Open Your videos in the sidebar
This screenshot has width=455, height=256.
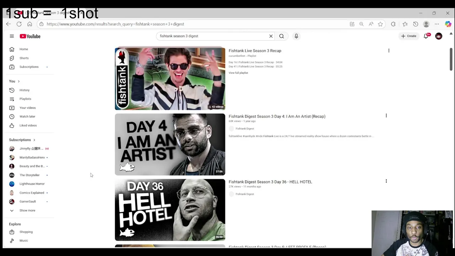[28, 108]
